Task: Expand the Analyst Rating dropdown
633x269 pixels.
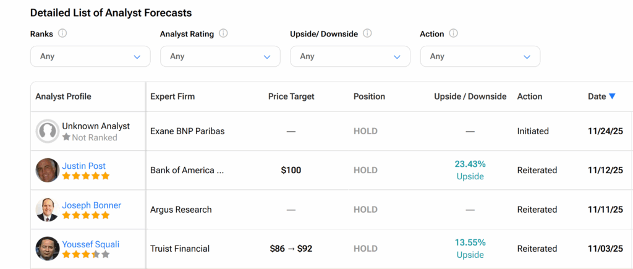Action: (x=220, y=56)
